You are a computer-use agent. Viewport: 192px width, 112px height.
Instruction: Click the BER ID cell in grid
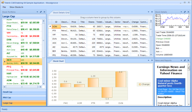pos(56,51)
